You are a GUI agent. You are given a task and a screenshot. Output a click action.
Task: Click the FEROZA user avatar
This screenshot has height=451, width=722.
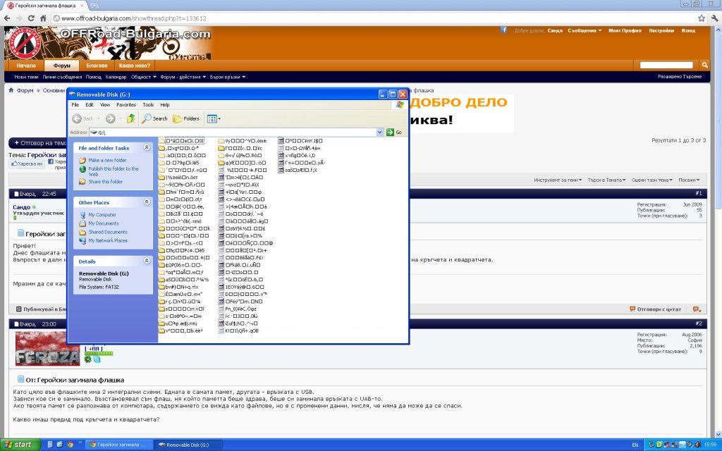click(47, 348)
